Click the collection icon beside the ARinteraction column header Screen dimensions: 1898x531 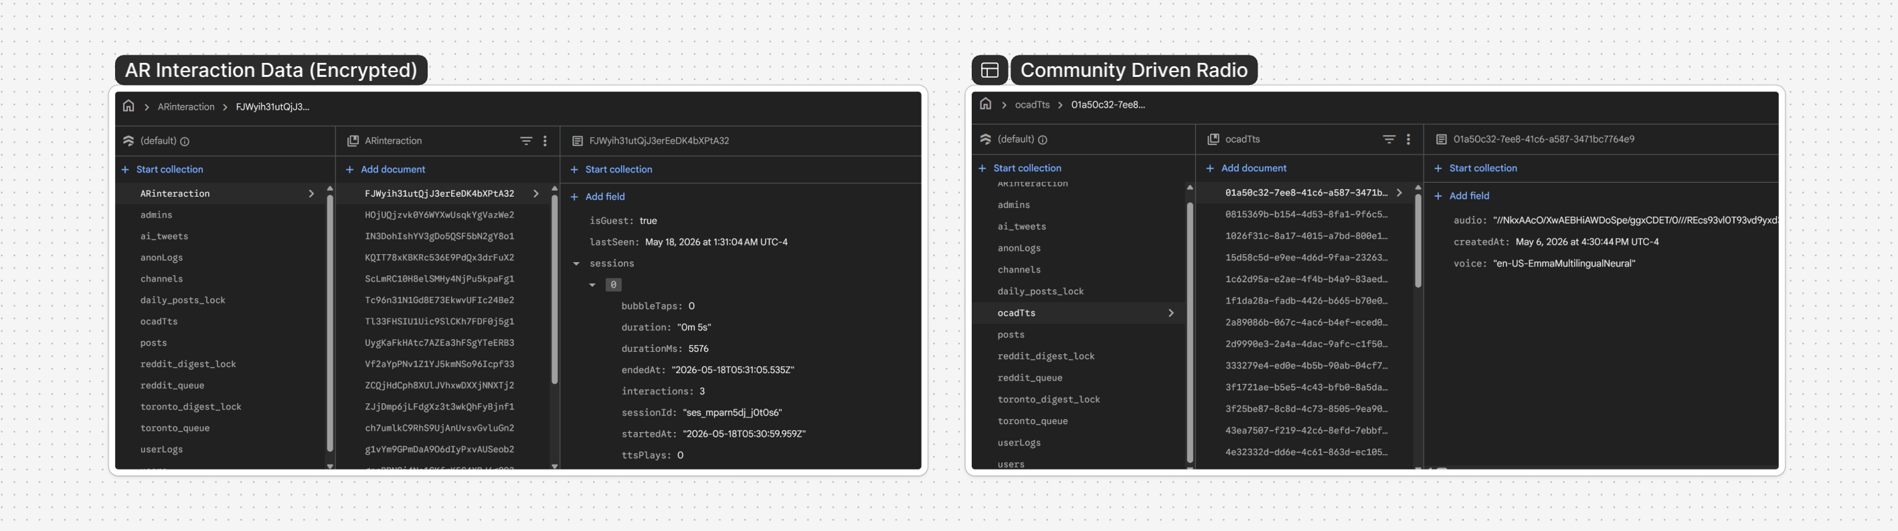pos(353,140)
